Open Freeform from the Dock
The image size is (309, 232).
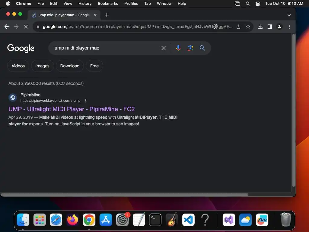tap(262, 220)
